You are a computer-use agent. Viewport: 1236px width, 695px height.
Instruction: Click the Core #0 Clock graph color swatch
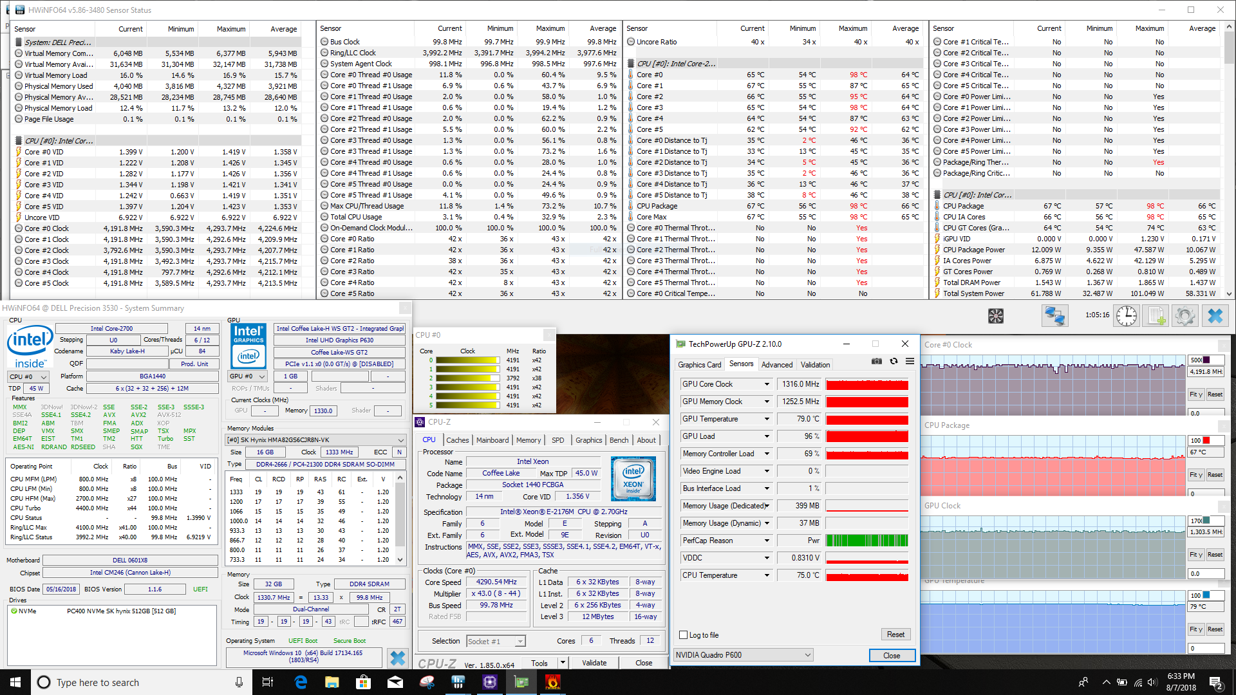[1206, 360]
